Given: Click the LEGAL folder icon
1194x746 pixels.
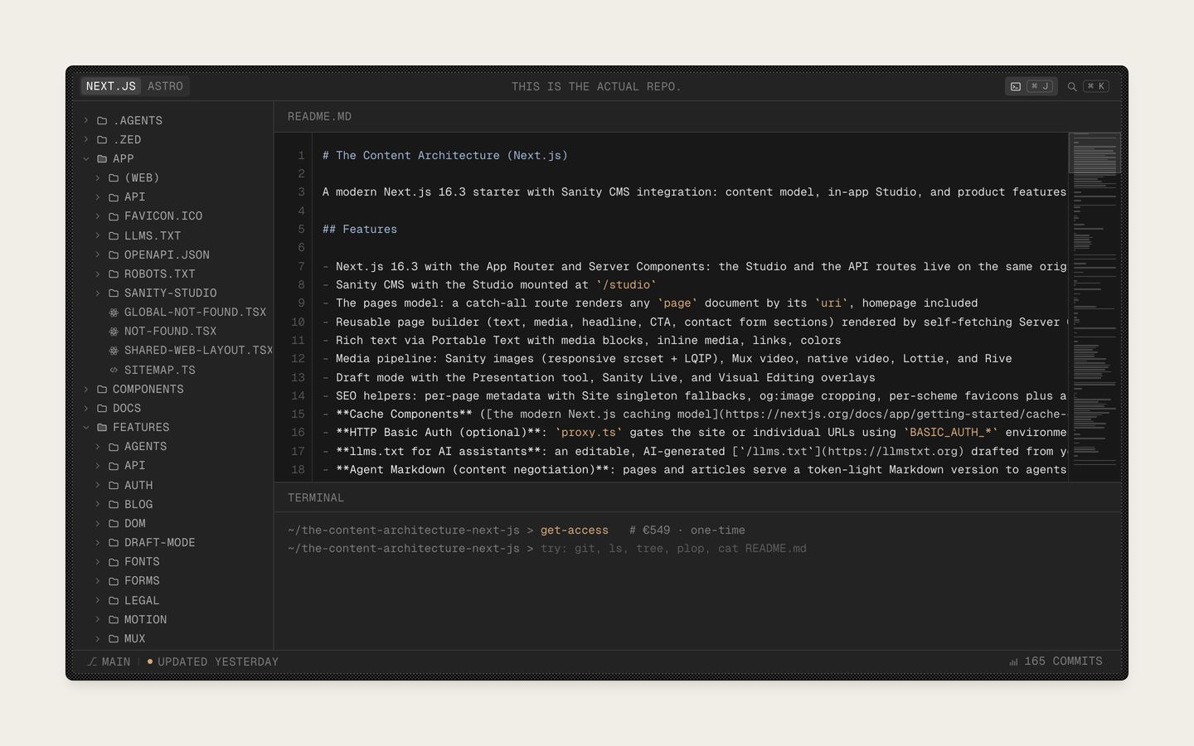Looking at the screenshot, I should 114,600.
